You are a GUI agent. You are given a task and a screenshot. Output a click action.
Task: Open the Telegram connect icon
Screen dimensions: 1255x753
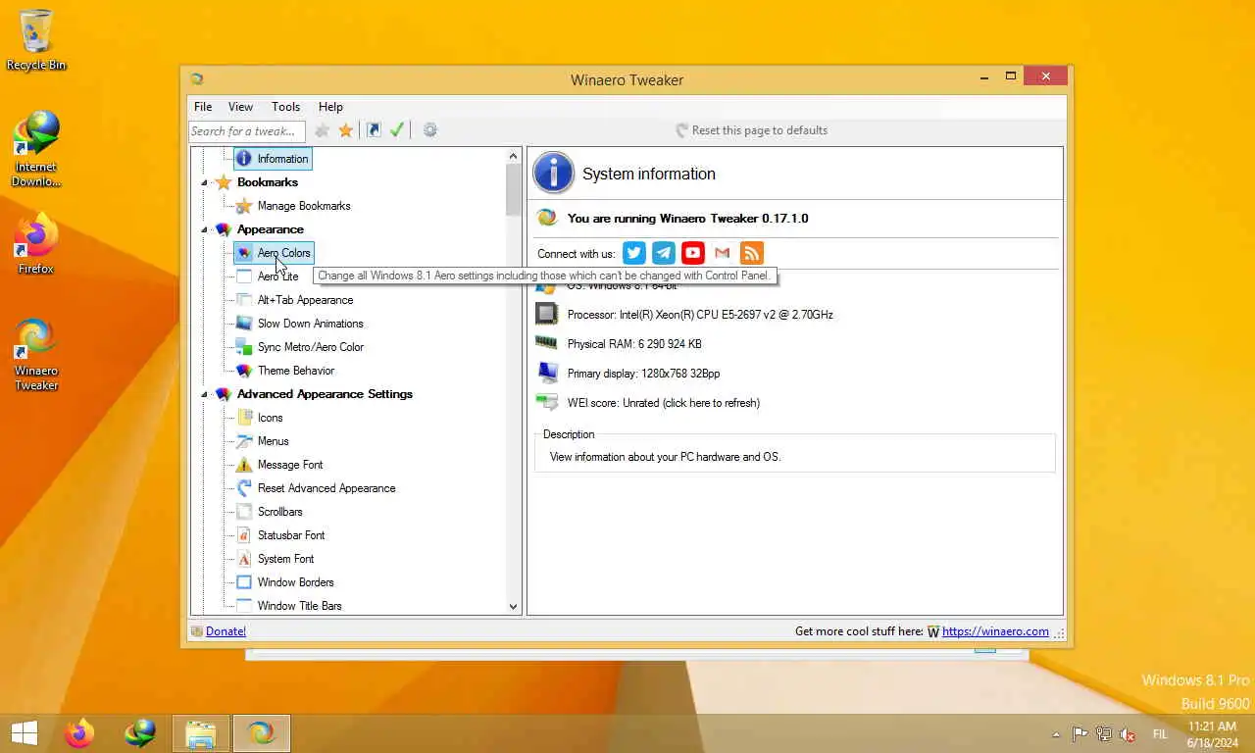tap(664, 253)
